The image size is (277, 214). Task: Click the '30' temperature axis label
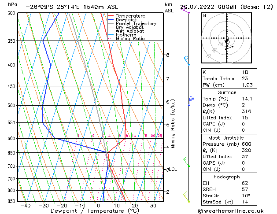point(153,206)
